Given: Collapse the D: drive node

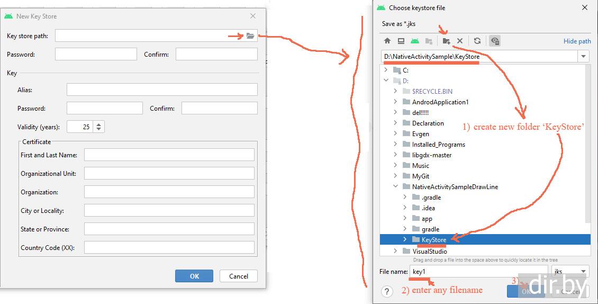Looking at the screenshot, I should click(386, 81).
